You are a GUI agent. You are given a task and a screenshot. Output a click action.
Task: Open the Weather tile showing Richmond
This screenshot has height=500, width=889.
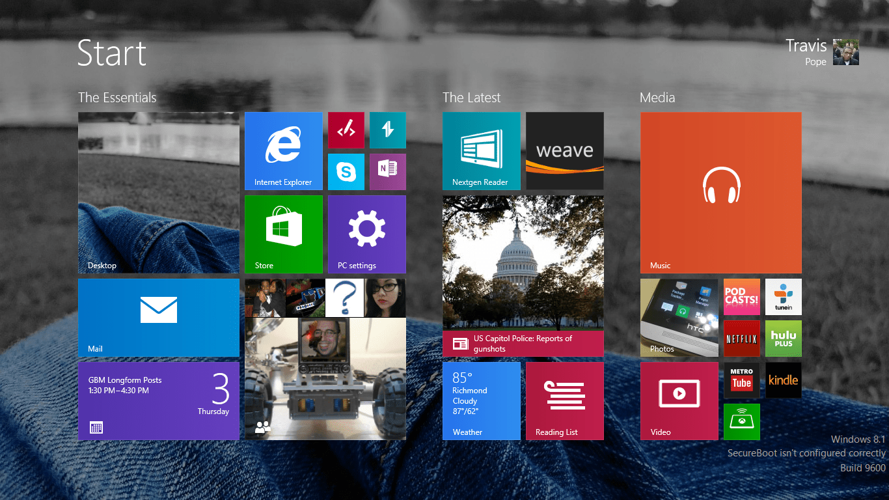pyautogui.click(x=481, y=401)
